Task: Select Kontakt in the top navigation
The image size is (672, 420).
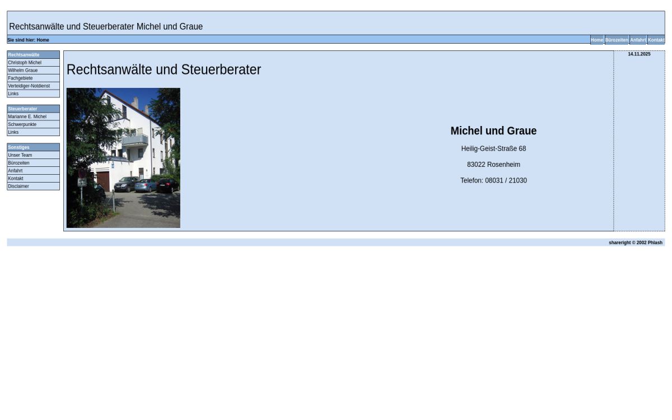Action: [656, 40]
